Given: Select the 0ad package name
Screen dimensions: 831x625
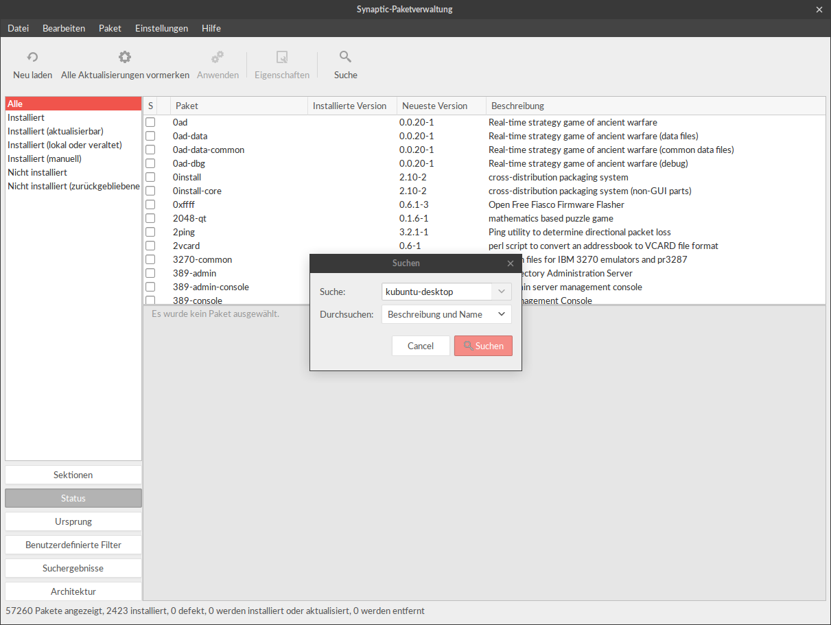Looking at the screenshot, I should (180, 122).
